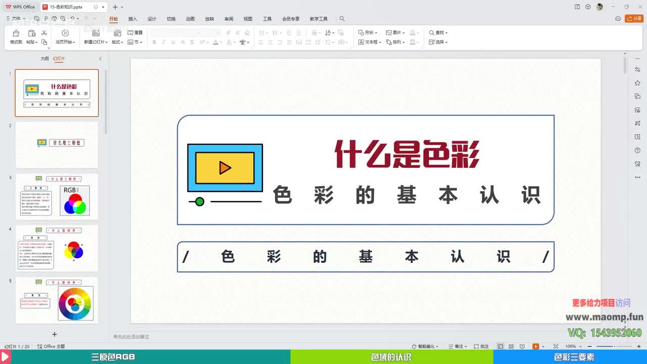647x364 pixels.
Task: Click the Format Painter (格式刷) tool
Action: (x=16, y=37)
